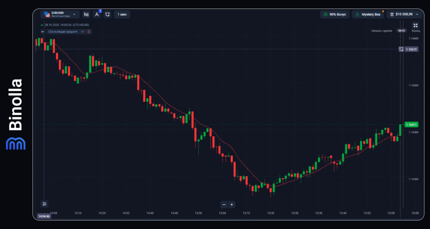The width and height of the screenshot is (430, 229).
Task: Click the 1.16300 price axis label
Action: (414, 179)
